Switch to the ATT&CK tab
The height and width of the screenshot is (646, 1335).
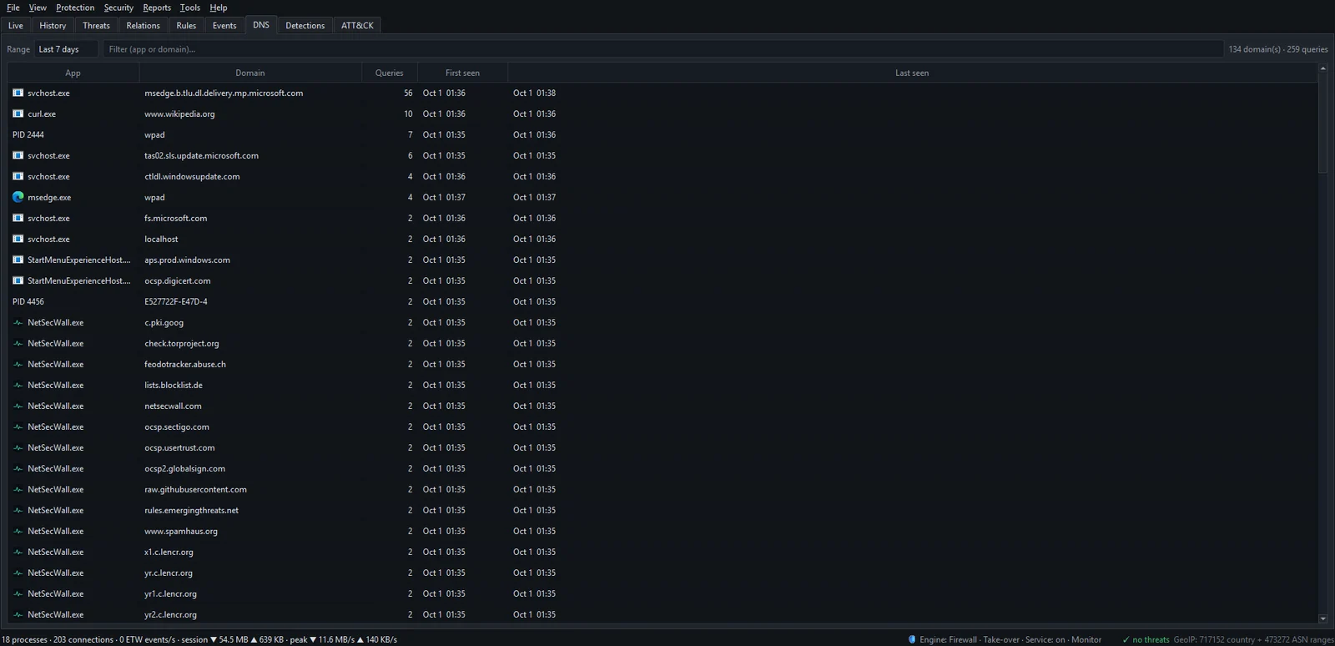tap(357, 25)
